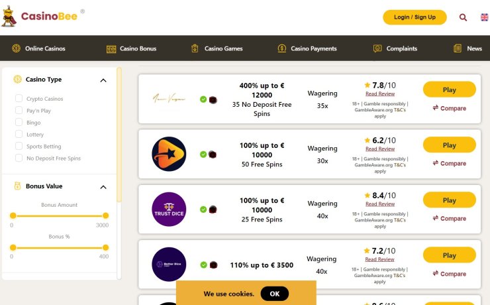Open Read Review under 8.4/10 rating
This screenshot has height=305, width=490.
tap(380, 204)
